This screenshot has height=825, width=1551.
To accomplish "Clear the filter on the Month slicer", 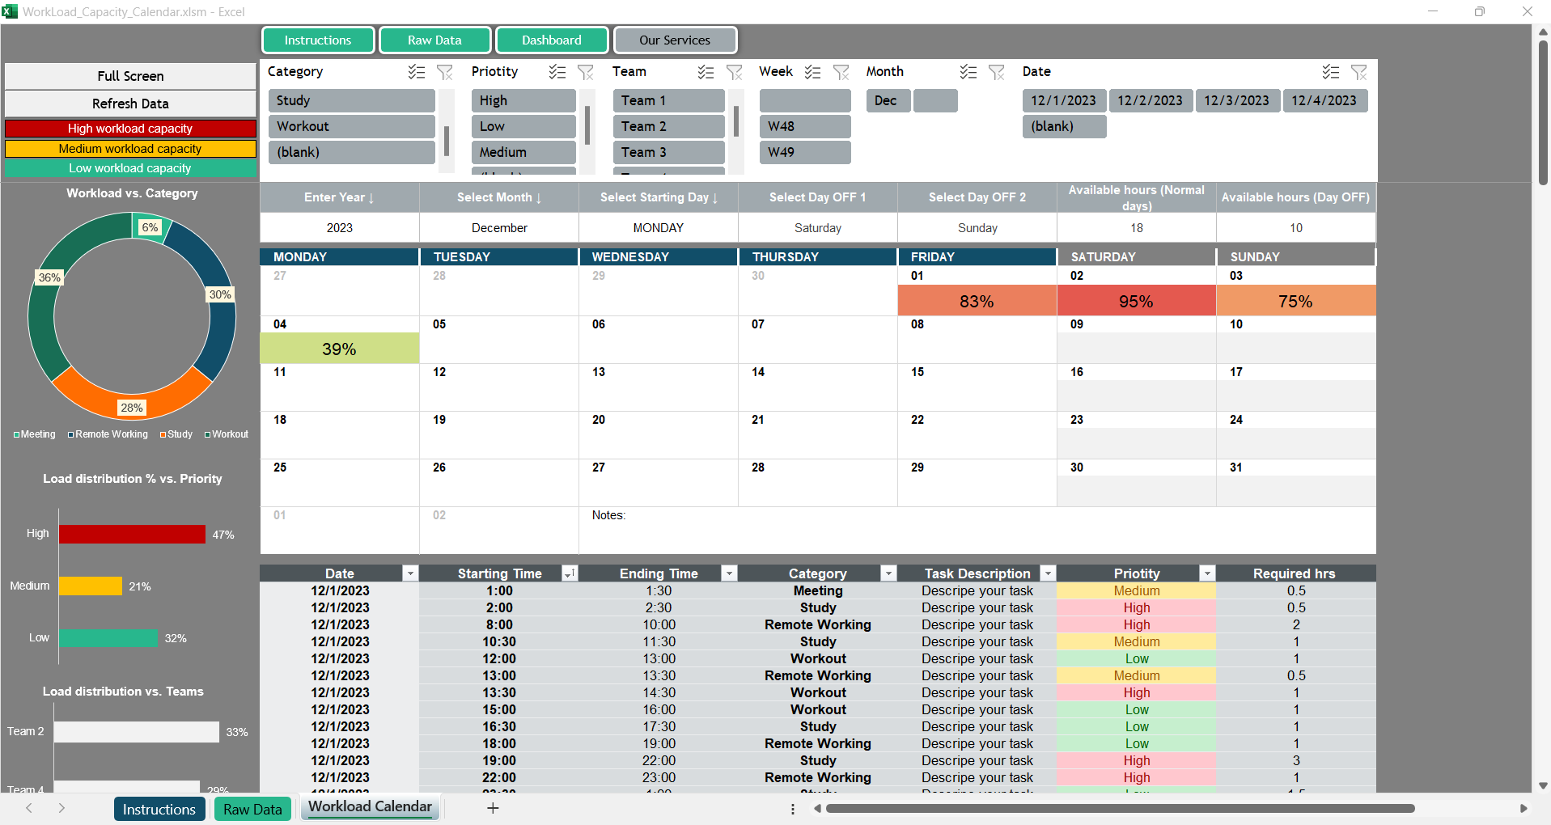I will tap(997, 72).
